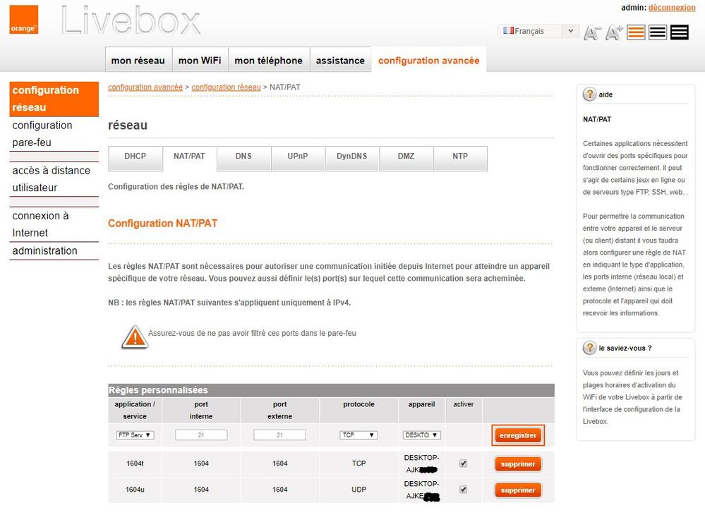The height and width of the screenshot is (522, 705).
Task: Open the mon WiFi tab
Action: (200, 60)
